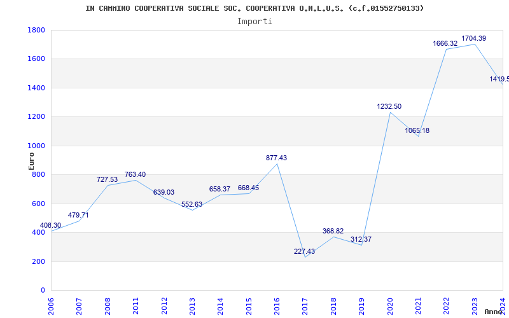Click the 763.40 data label
The height and width of the screenshot is (318, 509).
[x=136, y=174]
